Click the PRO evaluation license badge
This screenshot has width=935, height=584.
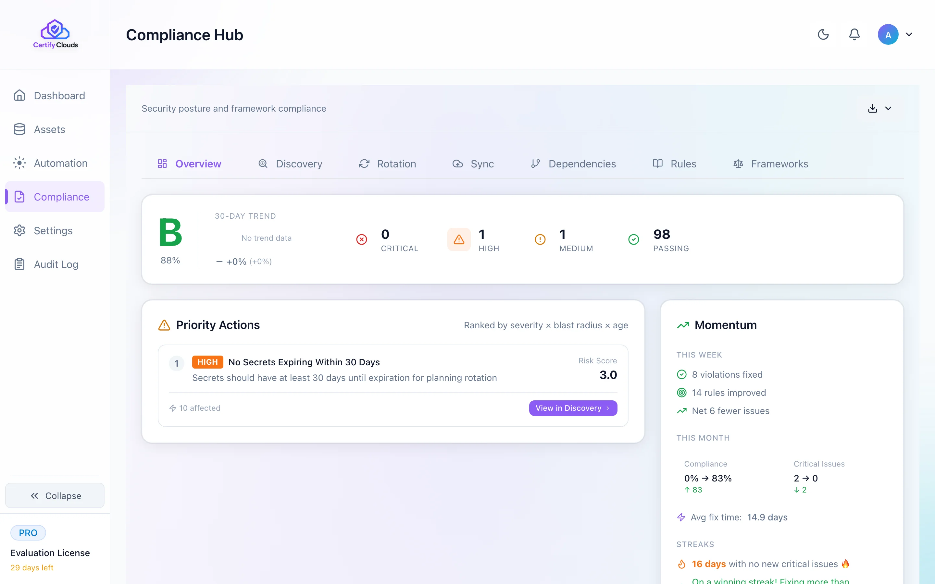coord(28,533)
